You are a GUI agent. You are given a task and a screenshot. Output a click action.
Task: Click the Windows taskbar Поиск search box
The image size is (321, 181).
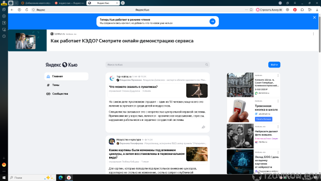pos(32,178)
